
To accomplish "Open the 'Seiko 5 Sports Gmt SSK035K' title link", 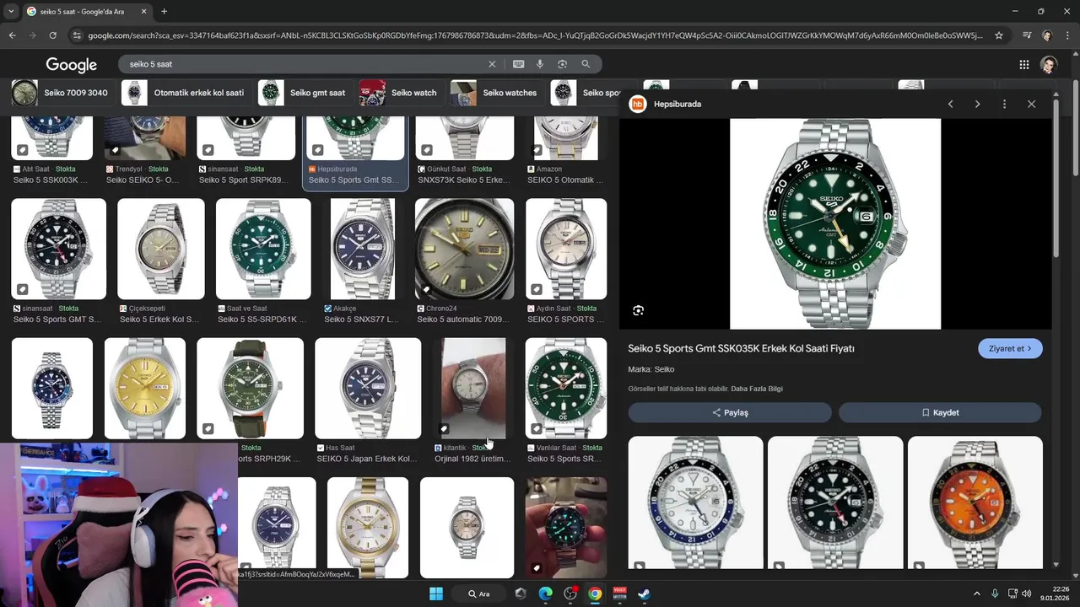I will pyautogui.click(x=741, y=348).
